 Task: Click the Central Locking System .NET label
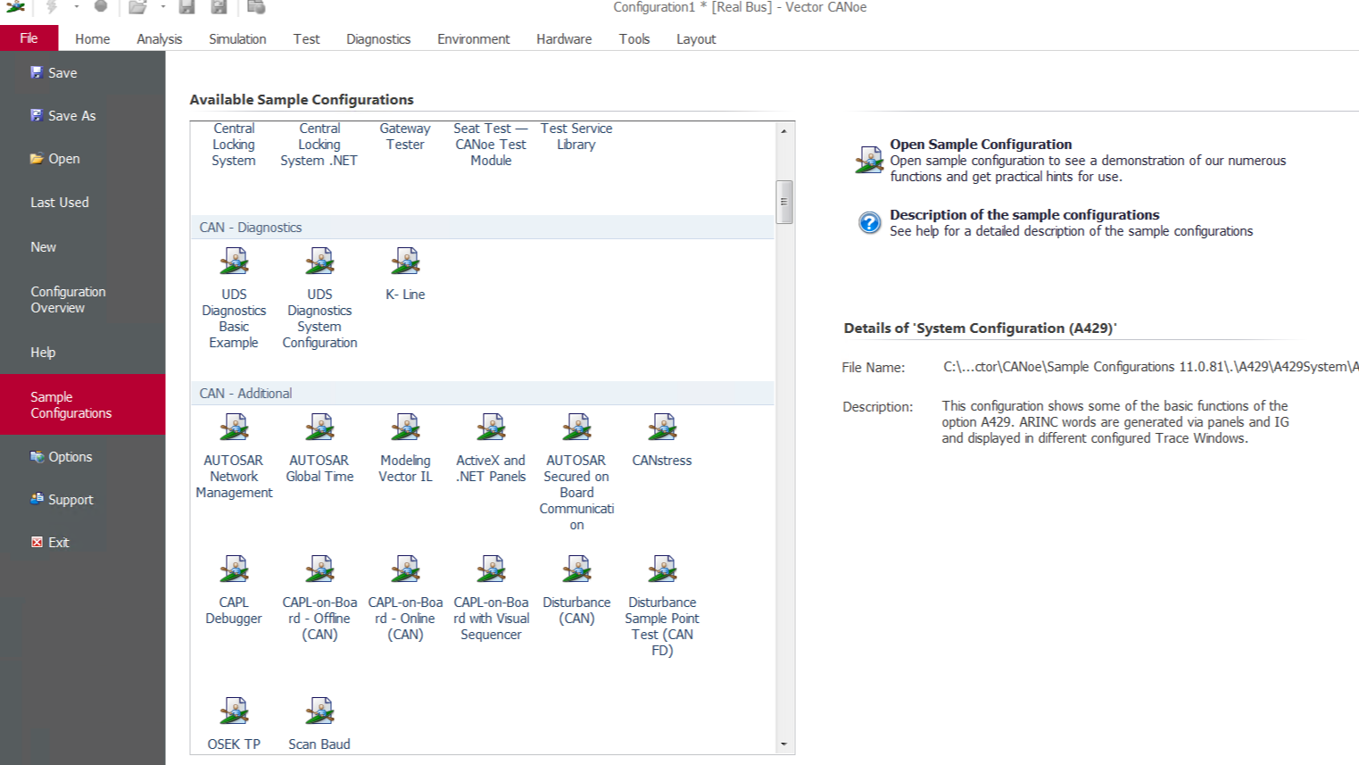pyautogui.click(x=319, y=145)
